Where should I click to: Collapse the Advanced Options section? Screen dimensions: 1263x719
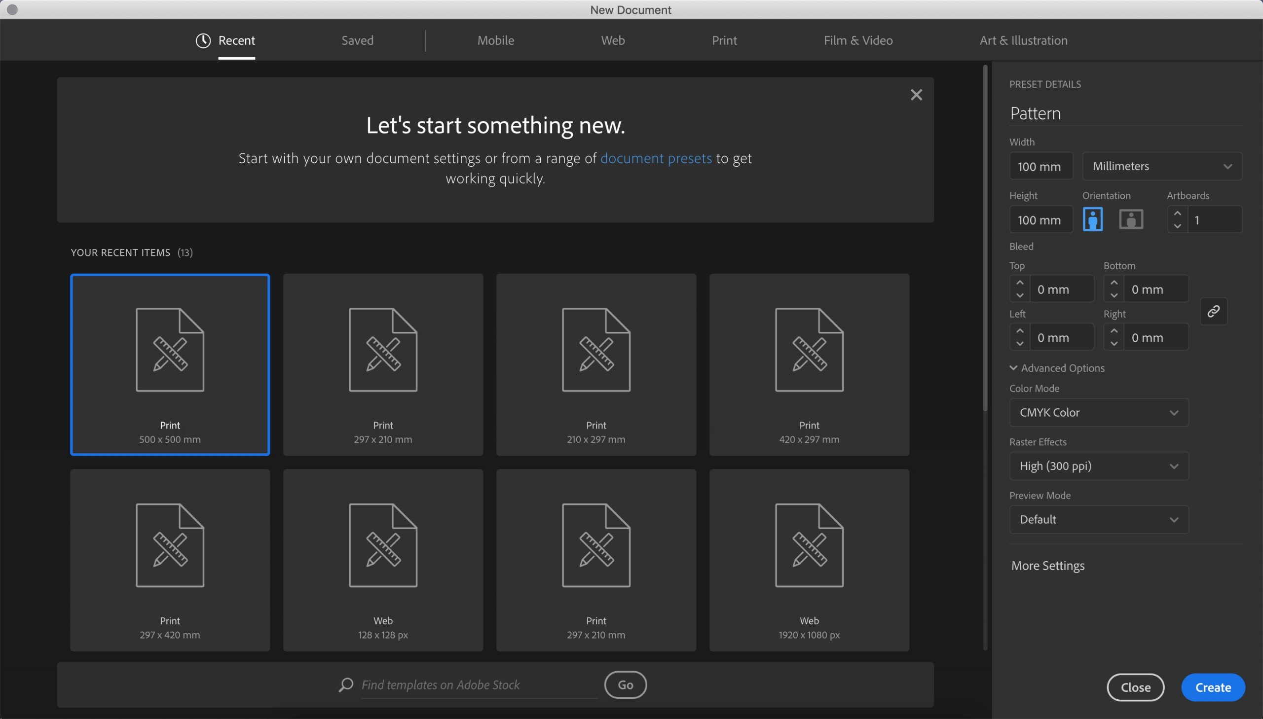point(1057,368)
